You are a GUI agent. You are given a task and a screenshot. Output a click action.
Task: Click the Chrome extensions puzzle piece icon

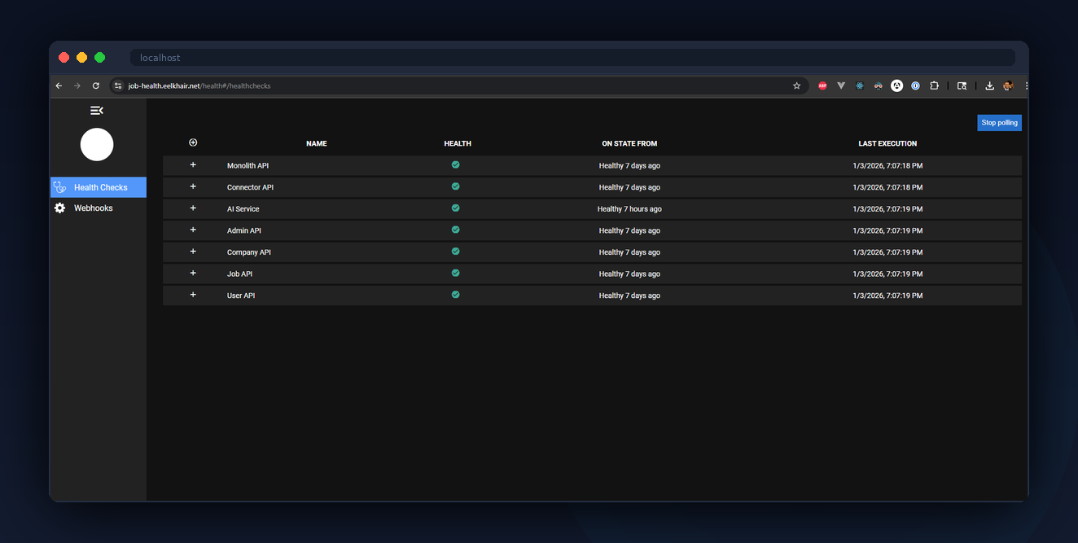tap(934, 85)
